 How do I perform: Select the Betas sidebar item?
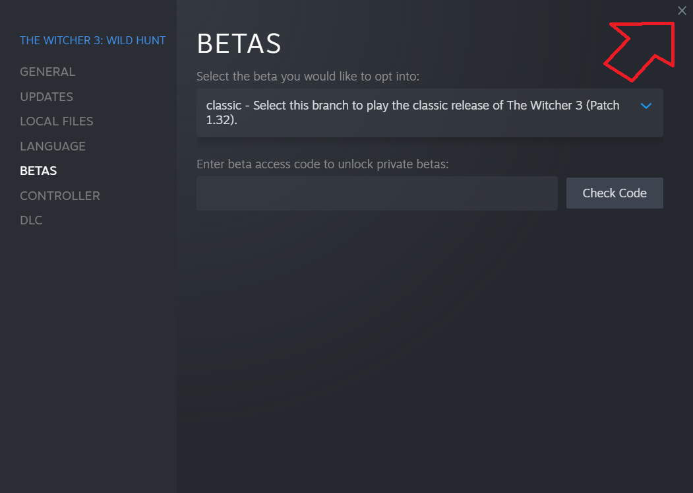pos(38,171)
